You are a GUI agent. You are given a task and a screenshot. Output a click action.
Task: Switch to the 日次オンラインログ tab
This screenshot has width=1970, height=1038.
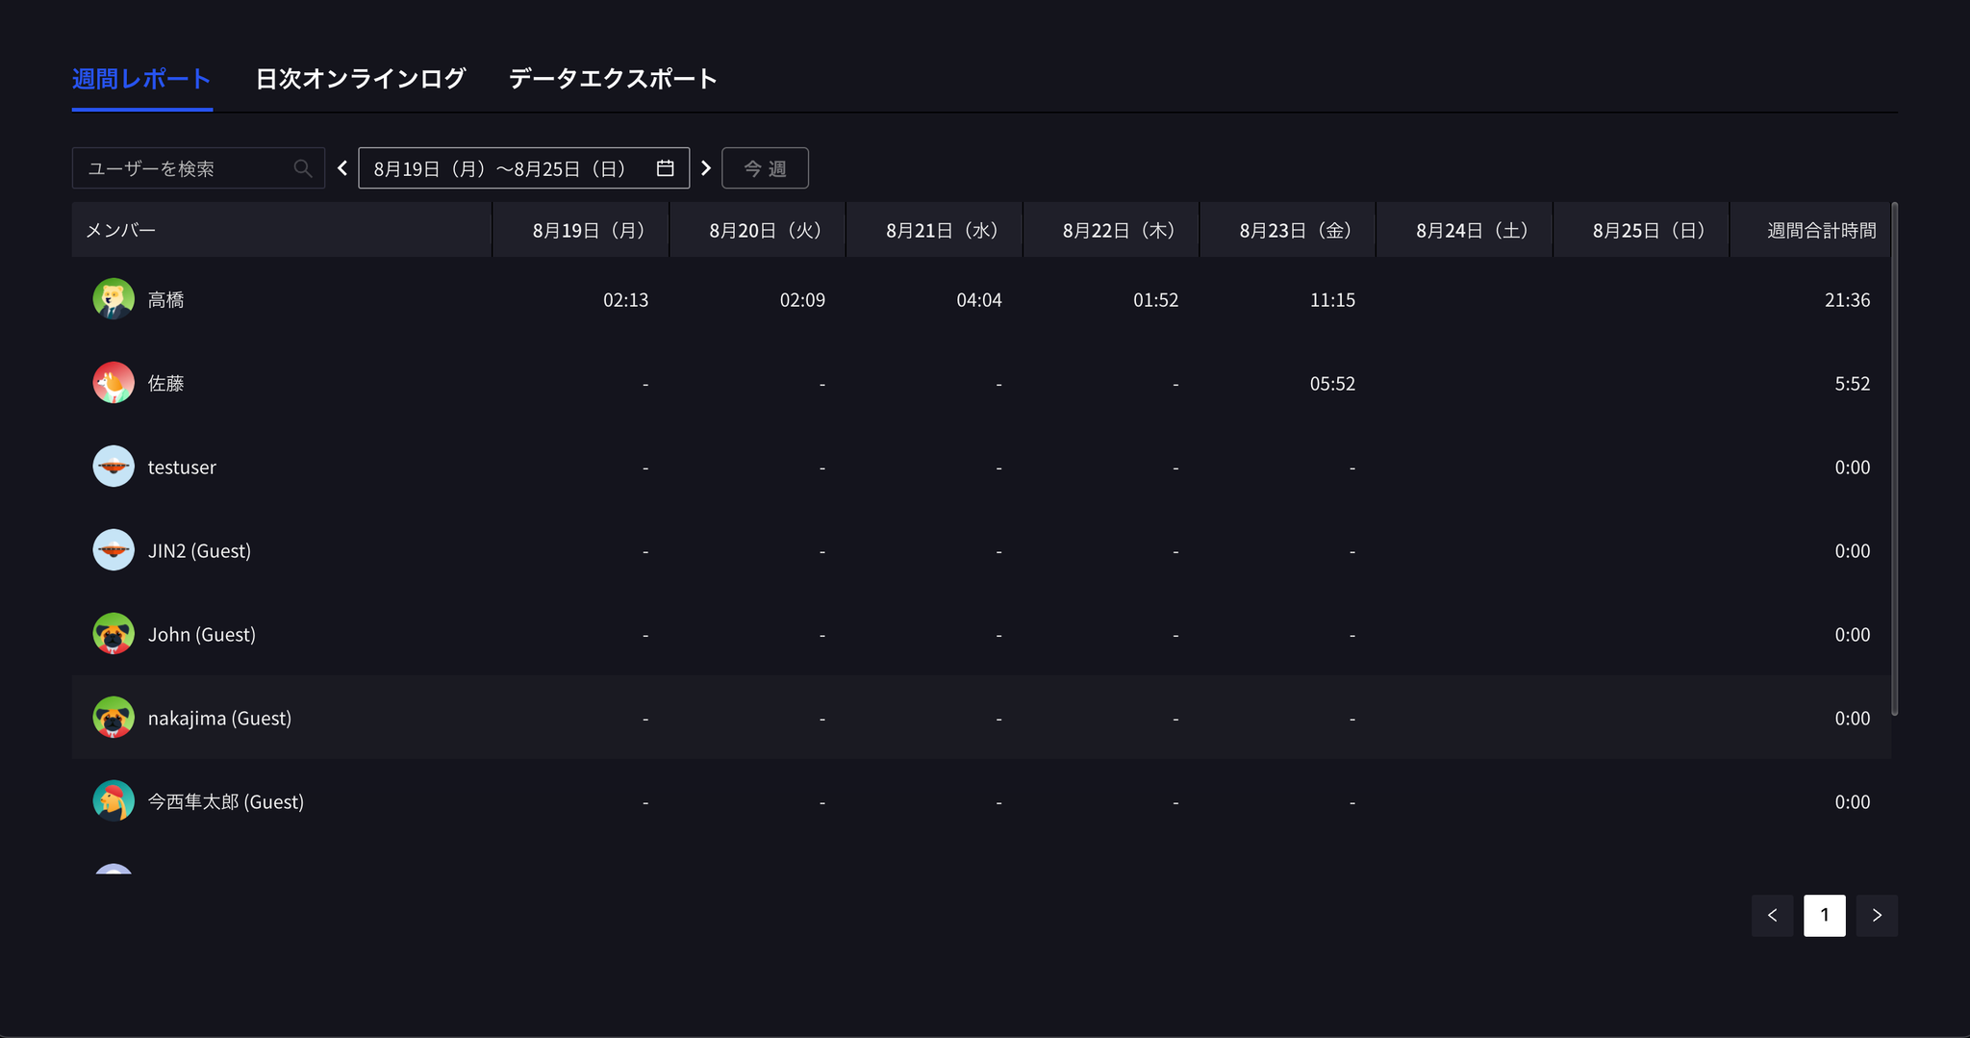(360, 79)
